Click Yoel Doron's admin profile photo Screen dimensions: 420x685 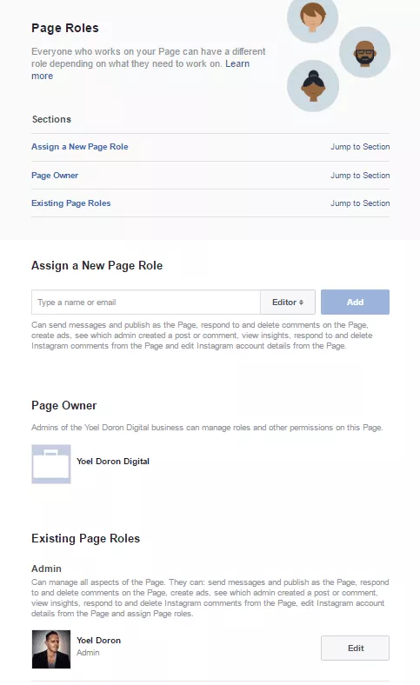[51, 649]
